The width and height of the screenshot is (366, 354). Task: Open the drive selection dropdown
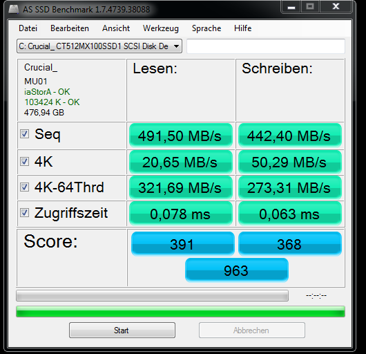click(99, 46)
